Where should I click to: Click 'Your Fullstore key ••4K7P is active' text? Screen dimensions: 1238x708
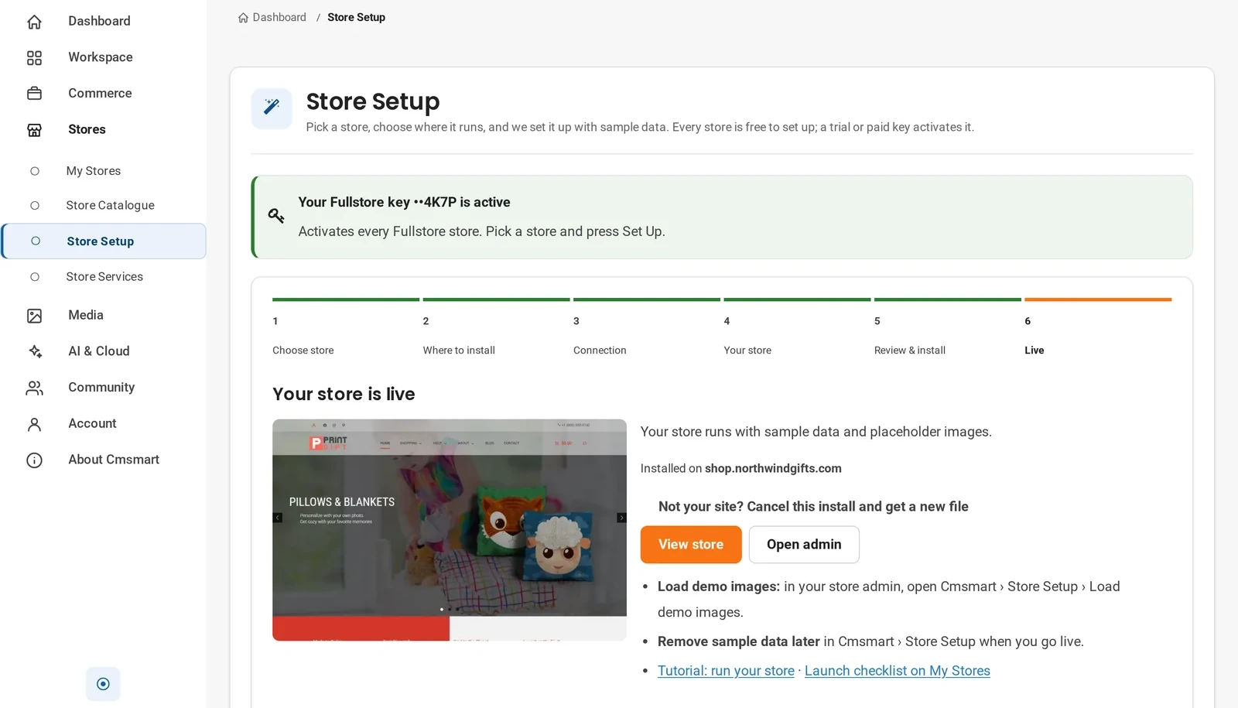[x=404, y=202]
